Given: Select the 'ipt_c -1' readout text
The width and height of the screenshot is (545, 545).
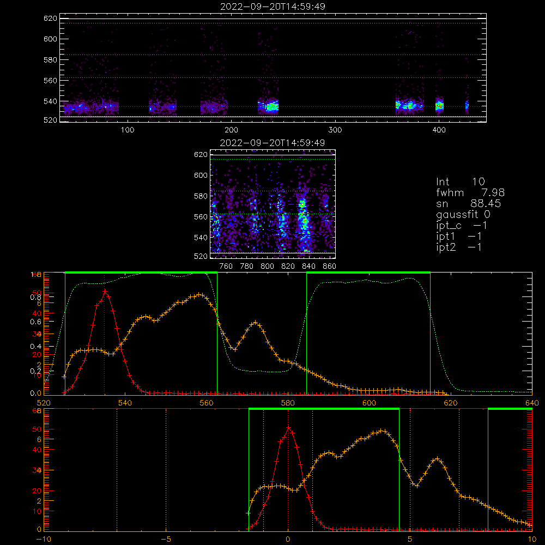Looking at the screenshot, I should click(x=462, y=226).
